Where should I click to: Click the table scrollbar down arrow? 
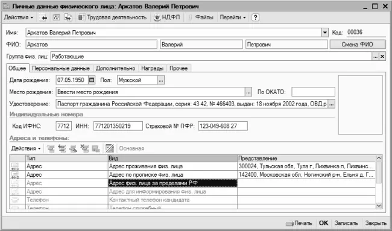pos(379,206)
